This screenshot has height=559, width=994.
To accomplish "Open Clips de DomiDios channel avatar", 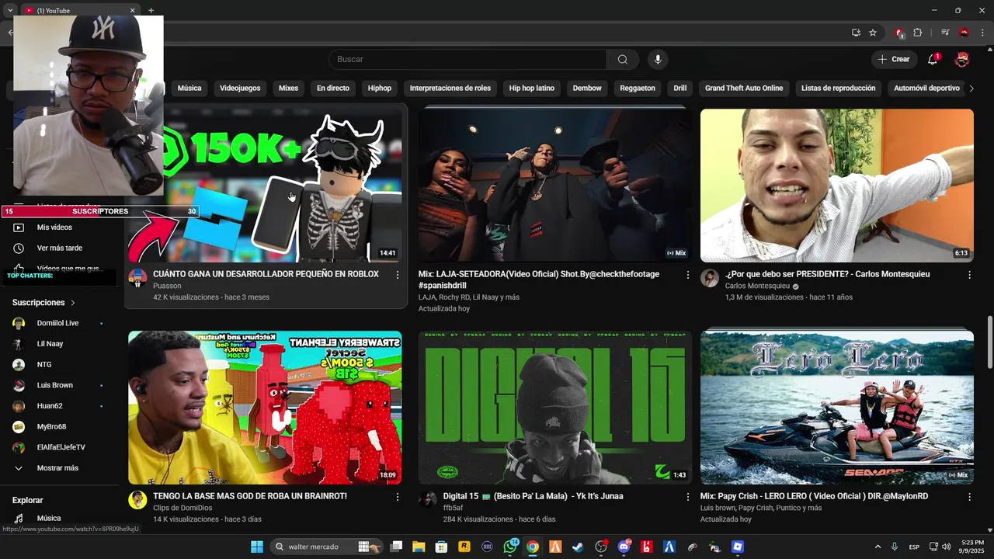I will [x=137, y=501].
